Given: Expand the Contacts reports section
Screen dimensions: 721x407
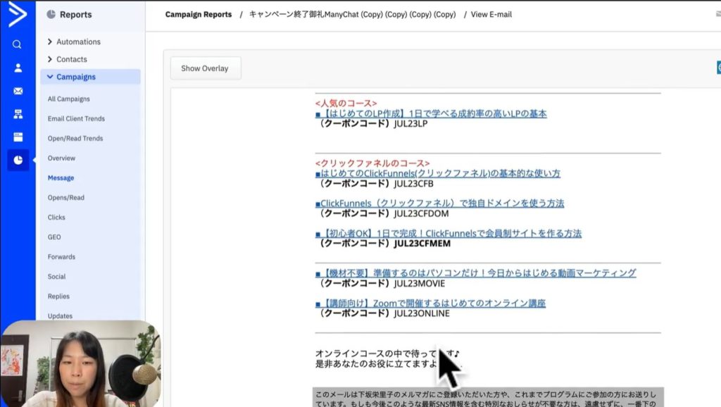Looking at the screenshot, I should coord(71,59).
